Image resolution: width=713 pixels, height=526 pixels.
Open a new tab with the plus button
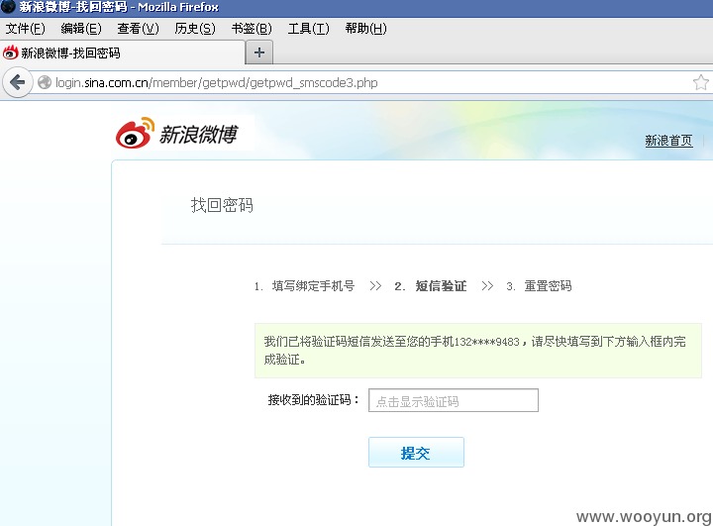[x=259, y=53]
